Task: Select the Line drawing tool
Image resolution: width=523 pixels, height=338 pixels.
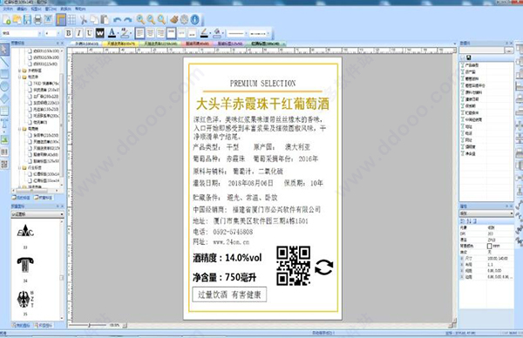Action: coord(4,62)
